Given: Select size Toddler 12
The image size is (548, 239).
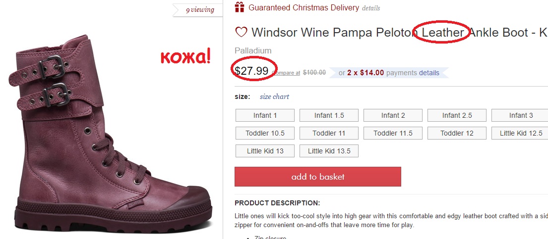Looking at the screenshot, I should point(457,133).
